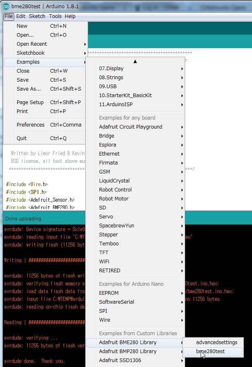Click #include <Adafruit_Sensor.h> line

(x=40, y=200)
